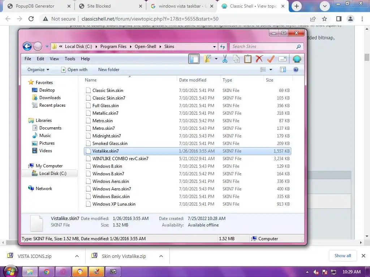The image size is (370, 277).
Task: Click the Show all downloads button
Action: click(x=343, y=256)
